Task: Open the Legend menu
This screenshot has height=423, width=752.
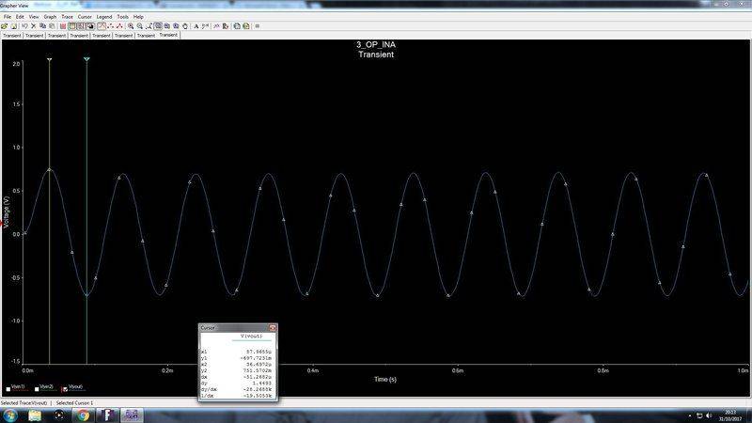Action: click(104, 17)
